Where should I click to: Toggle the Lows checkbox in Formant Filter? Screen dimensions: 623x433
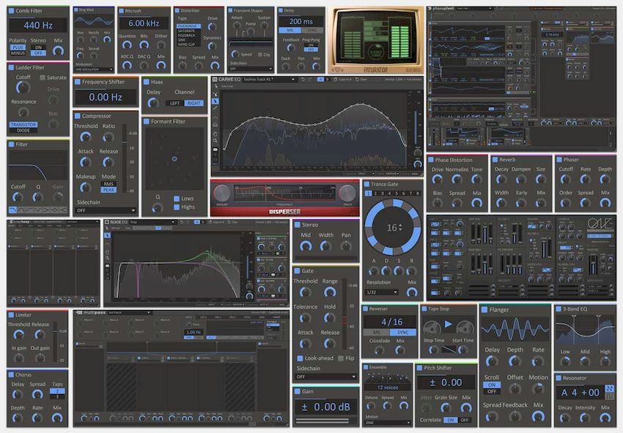pos(177,199)
